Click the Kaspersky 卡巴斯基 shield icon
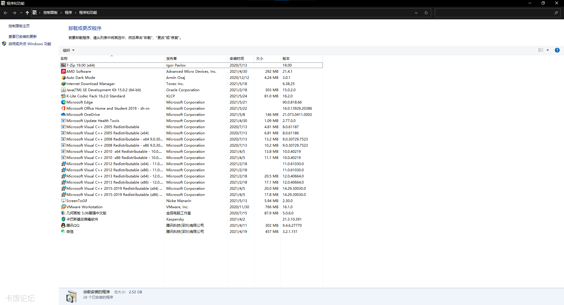The width and height of the screenshot is (564, 305). 63,219
